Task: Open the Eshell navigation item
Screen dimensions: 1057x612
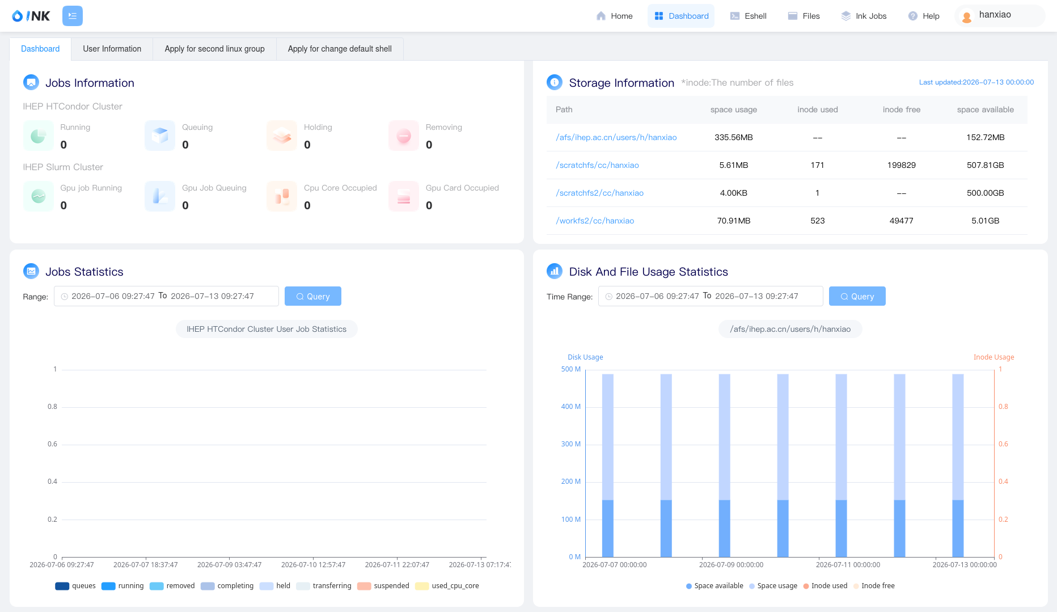Action: click(x=748, y=16)
